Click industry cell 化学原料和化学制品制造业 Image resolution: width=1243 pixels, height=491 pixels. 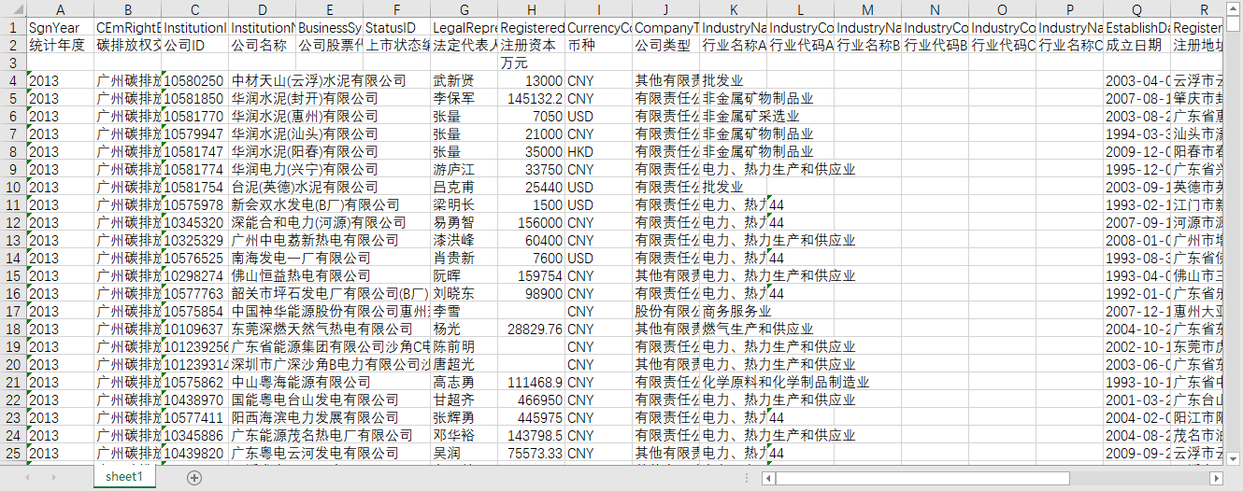(x=786, y=382)
